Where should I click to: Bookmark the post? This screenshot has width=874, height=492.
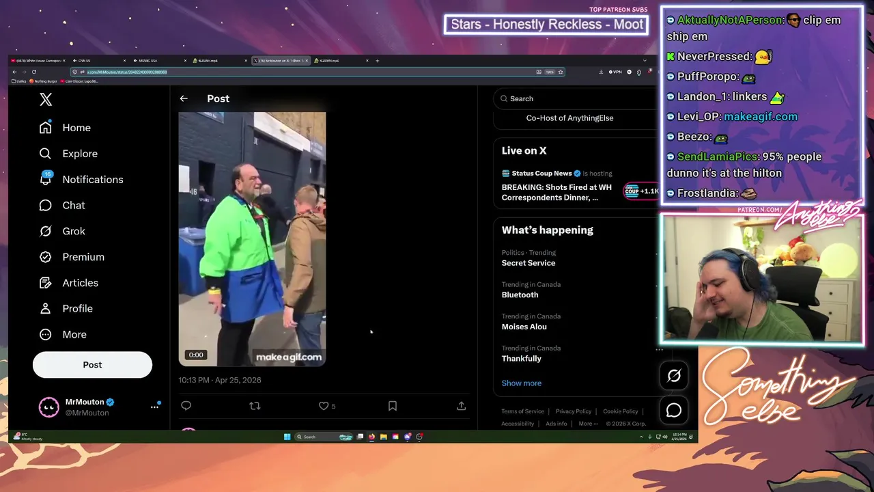[393, 406]
